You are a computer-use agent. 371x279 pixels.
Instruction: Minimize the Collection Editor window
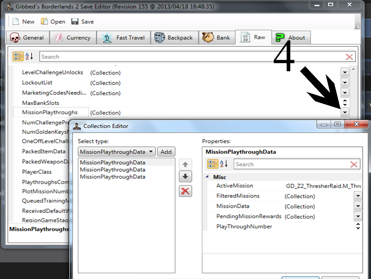click(324, 124)
